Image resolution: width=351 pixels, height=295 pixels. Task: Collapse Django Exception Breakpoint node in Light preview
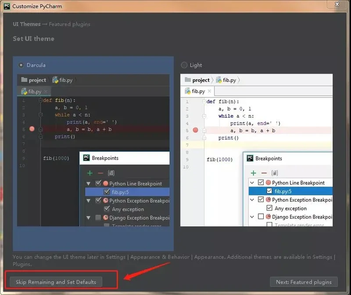(x=252, y=217)
